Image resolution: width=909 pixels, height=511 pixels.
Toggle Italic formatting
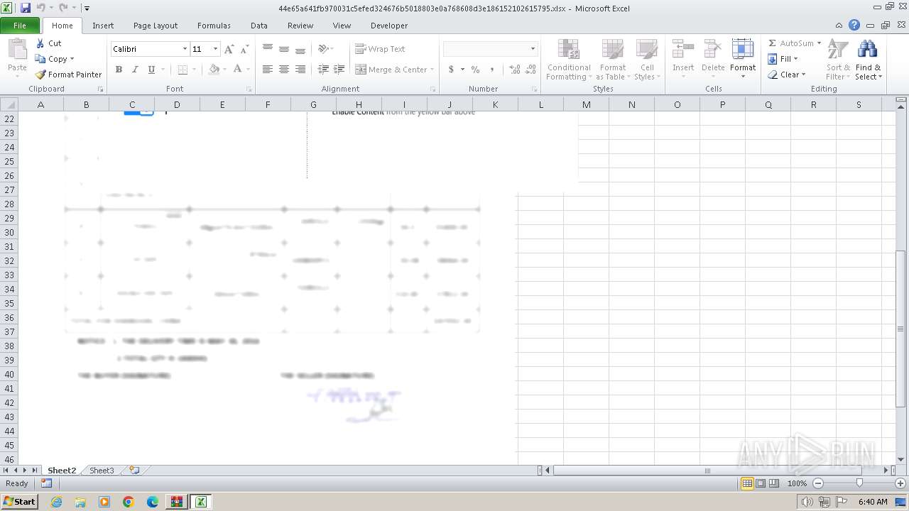click(x=135, y=70)
